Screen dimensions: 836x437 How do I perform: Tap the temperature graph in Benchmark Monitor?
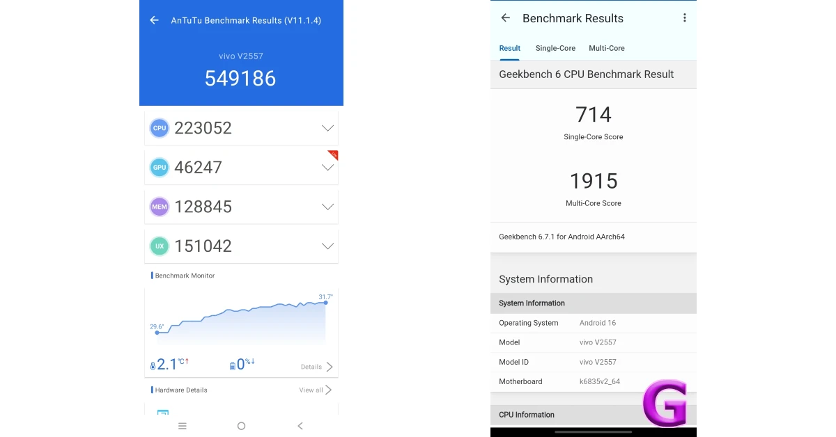pos(241,320)
